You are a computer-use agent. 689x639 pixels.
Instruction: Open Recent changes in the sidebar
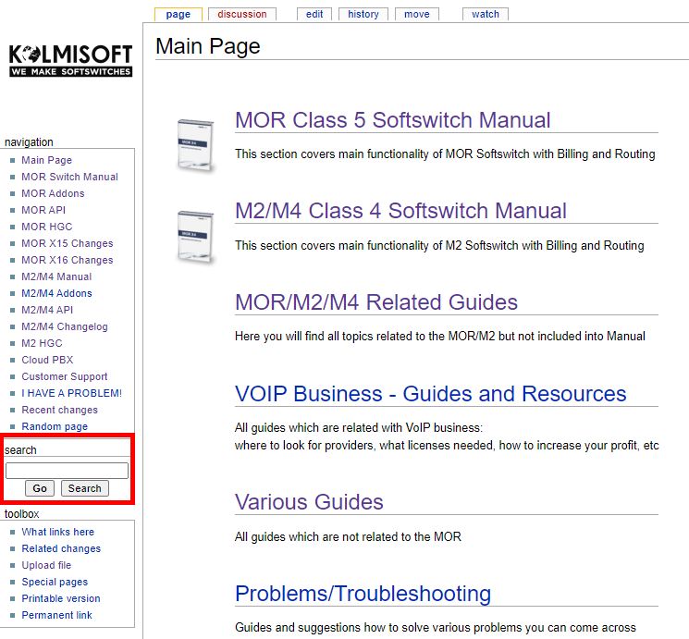[59, 410]
